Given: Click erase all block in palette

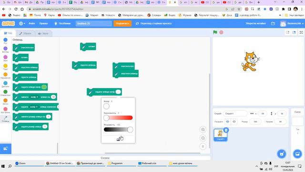Looking at the screenshot, I should coord(24,48).
